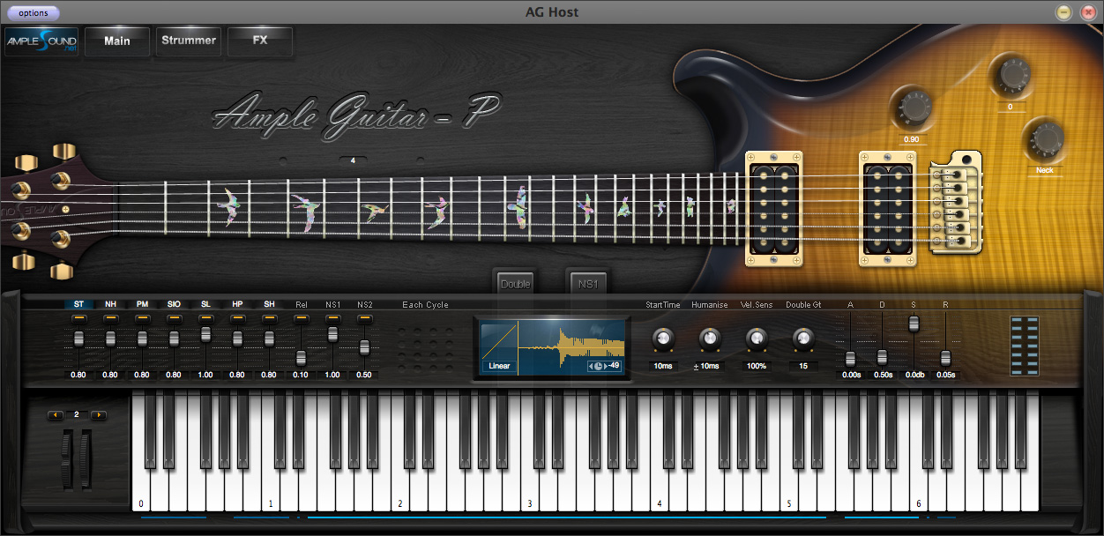Open the FX tab
The image size is (1104, 536).
[x=260, y=41]
